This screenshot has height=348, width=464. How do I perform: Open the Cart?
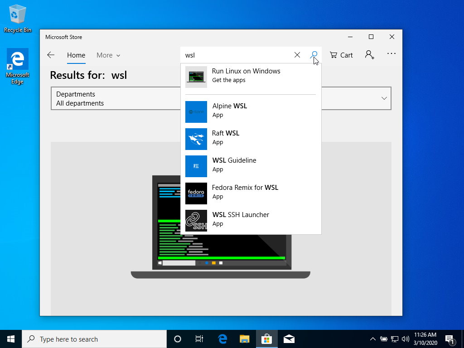(341, 55)
